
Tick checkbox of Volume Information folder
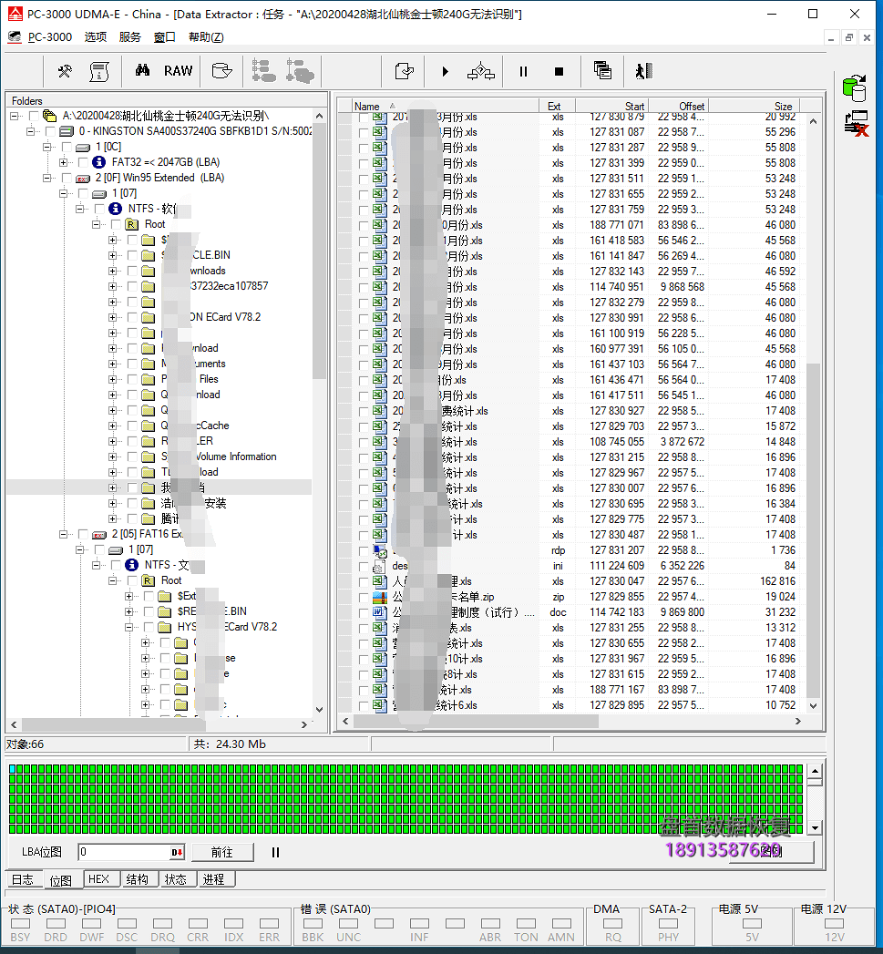[132, 456]
